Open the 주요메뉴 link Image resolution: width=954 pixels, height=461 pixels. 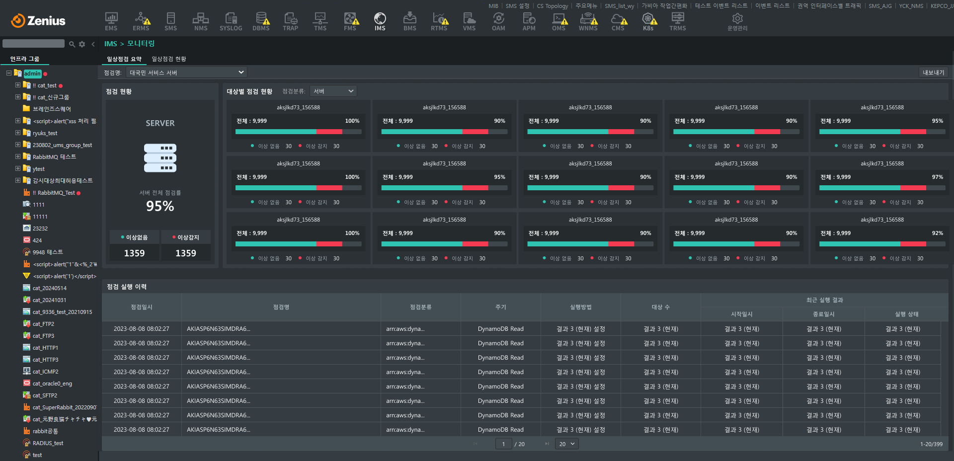click(x=586, y=6)
